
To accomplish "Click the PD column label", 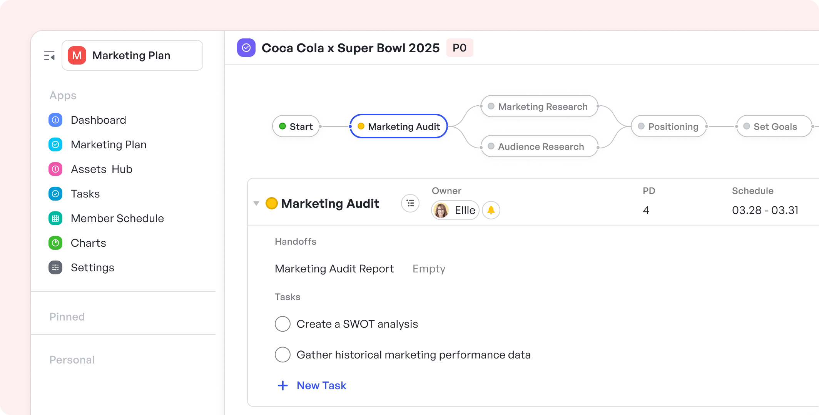I will click(x=649, y=191).
